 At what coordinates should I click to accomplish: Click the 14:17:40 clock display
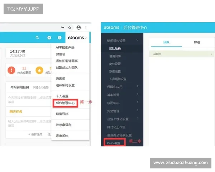(18, 51)
